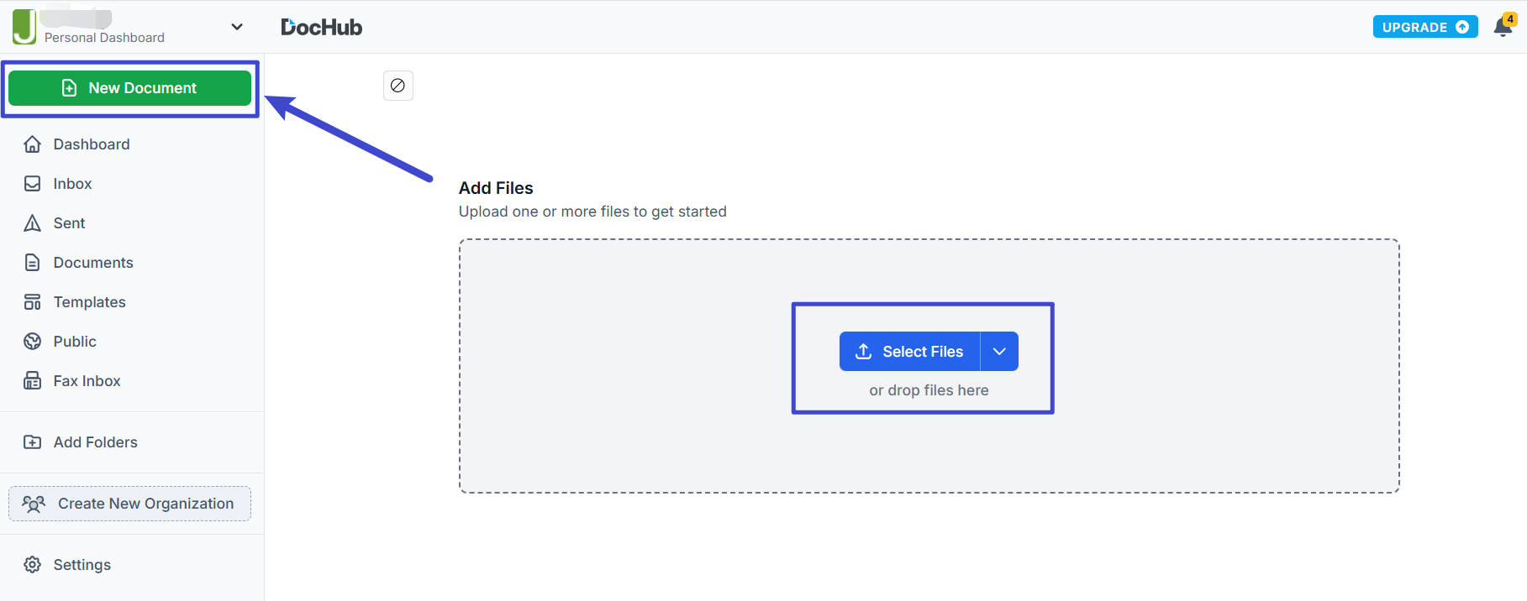Click the Add Files heading
Viewport: 1527px width, 601px height.
496,188
